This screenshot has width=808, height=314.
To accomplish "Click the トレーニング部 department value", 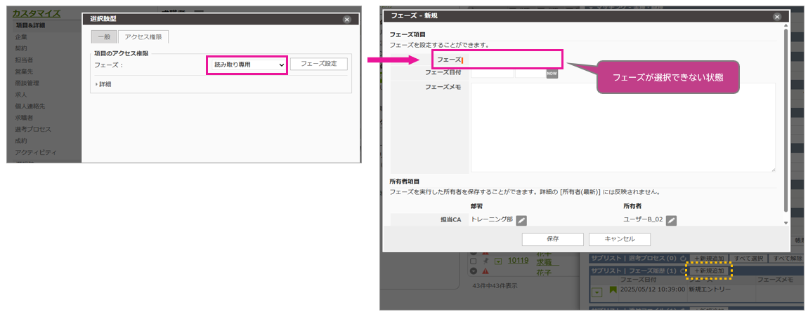I will tap(492, 219).
